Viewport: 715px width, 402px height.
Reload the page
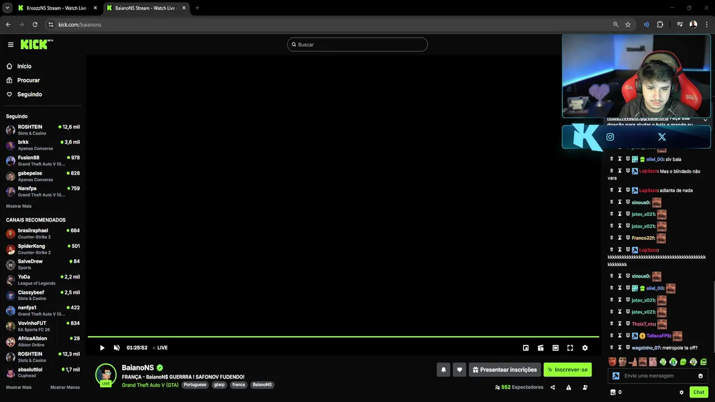(x=35, y=25)
